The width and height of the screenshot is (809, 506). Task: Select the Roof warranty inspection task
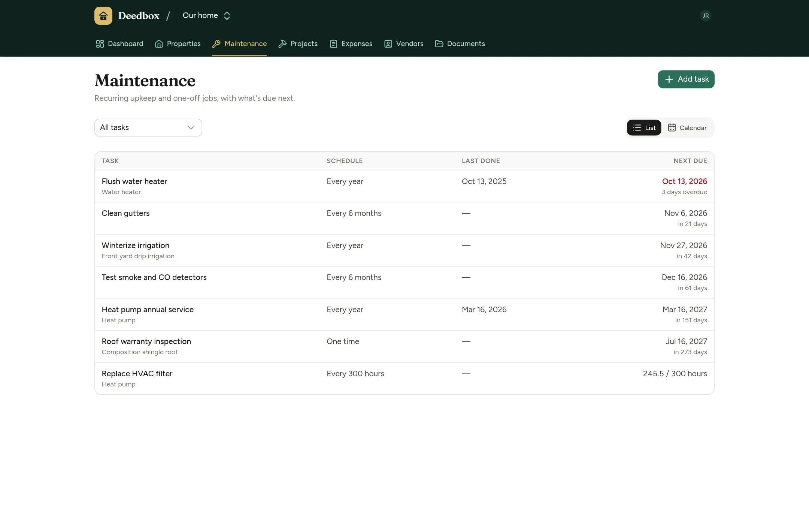(404, 347)
